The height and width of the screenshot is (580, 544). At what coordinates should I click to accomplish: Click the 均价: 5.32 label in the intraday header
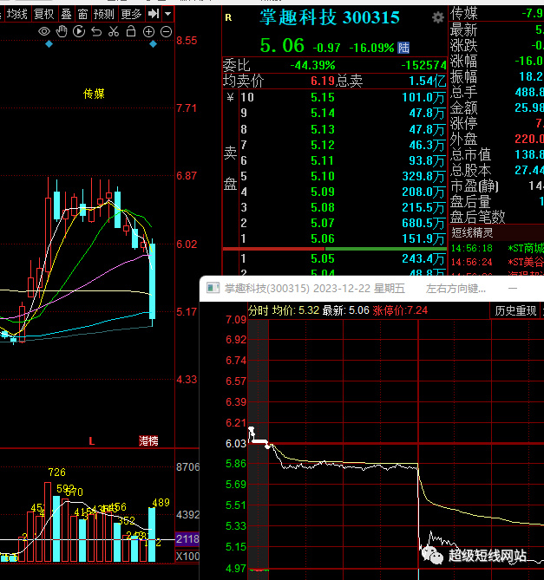(296, 310)
